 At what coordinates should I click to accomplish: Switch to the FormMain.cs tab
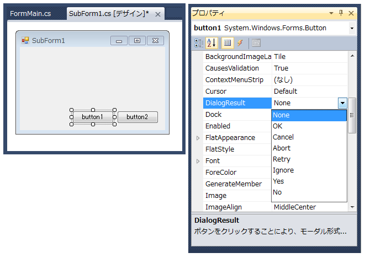click(x=30, y=14)
